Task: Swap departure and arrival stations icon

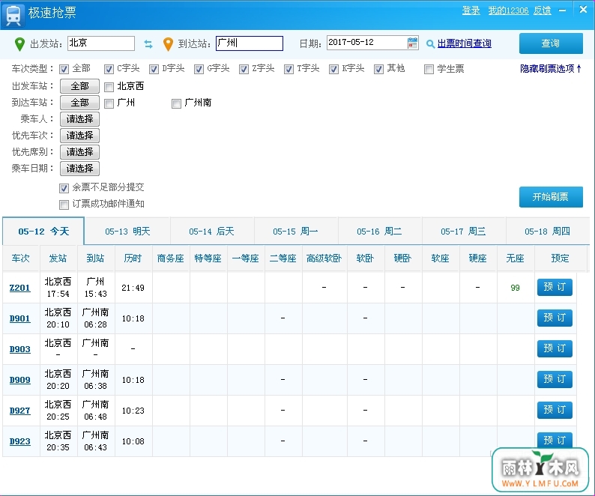Action: click(x=148, y=44)
